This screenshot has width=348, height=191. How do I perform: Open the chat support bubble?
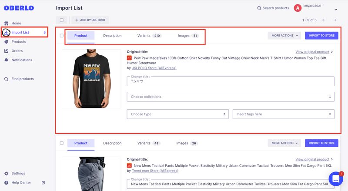[336, 179]
